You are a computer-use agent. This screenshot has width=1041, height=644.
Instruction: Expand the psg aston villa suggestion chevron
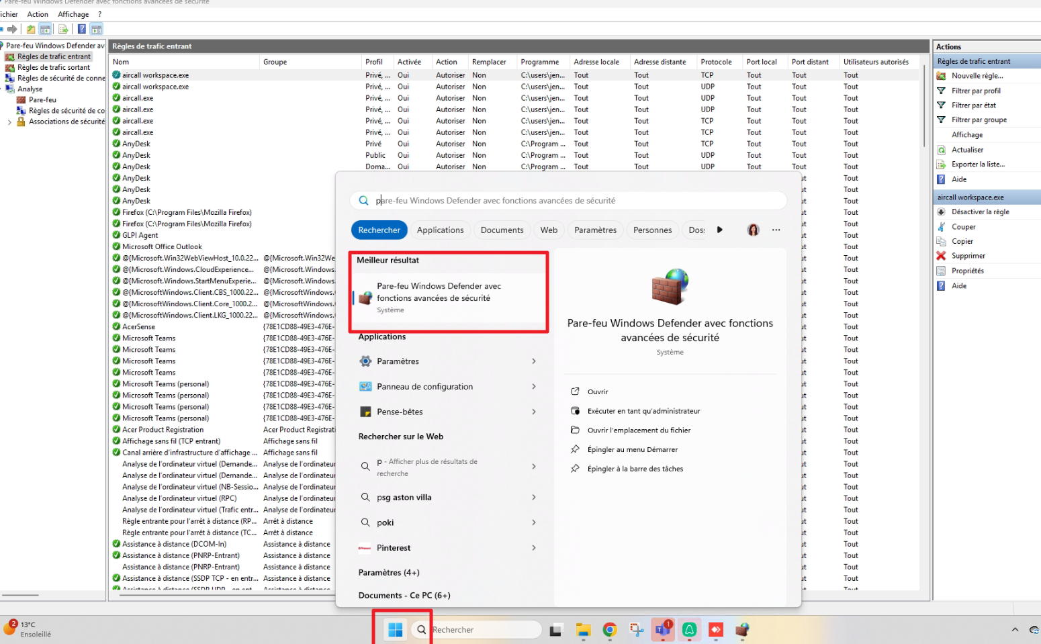tap(534, 498)
